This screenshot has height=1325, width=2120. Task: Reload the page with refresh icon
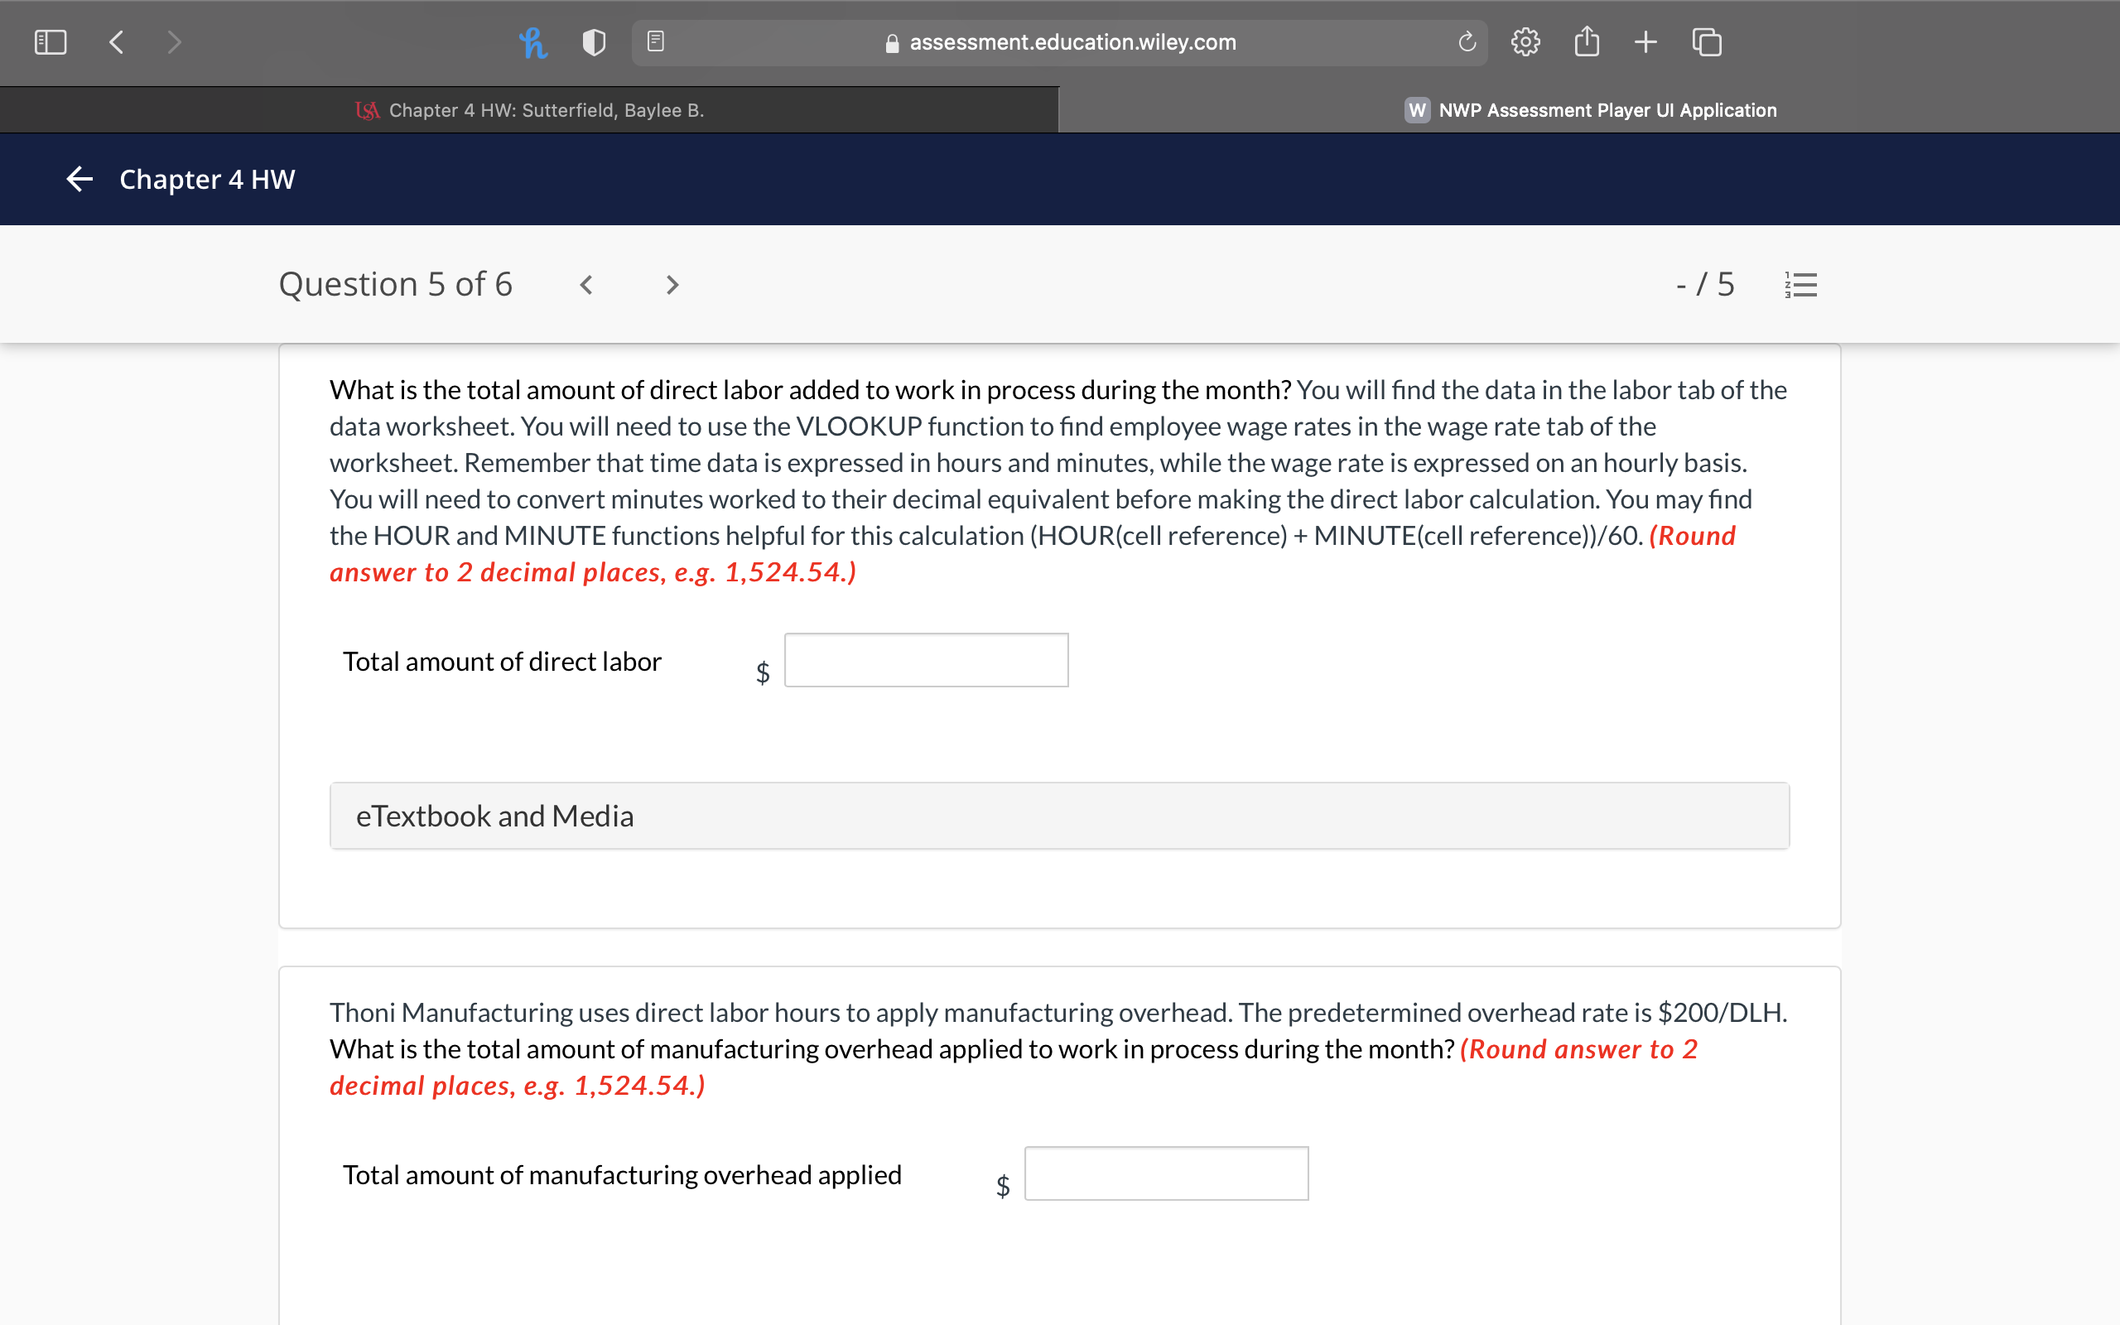1467,42
